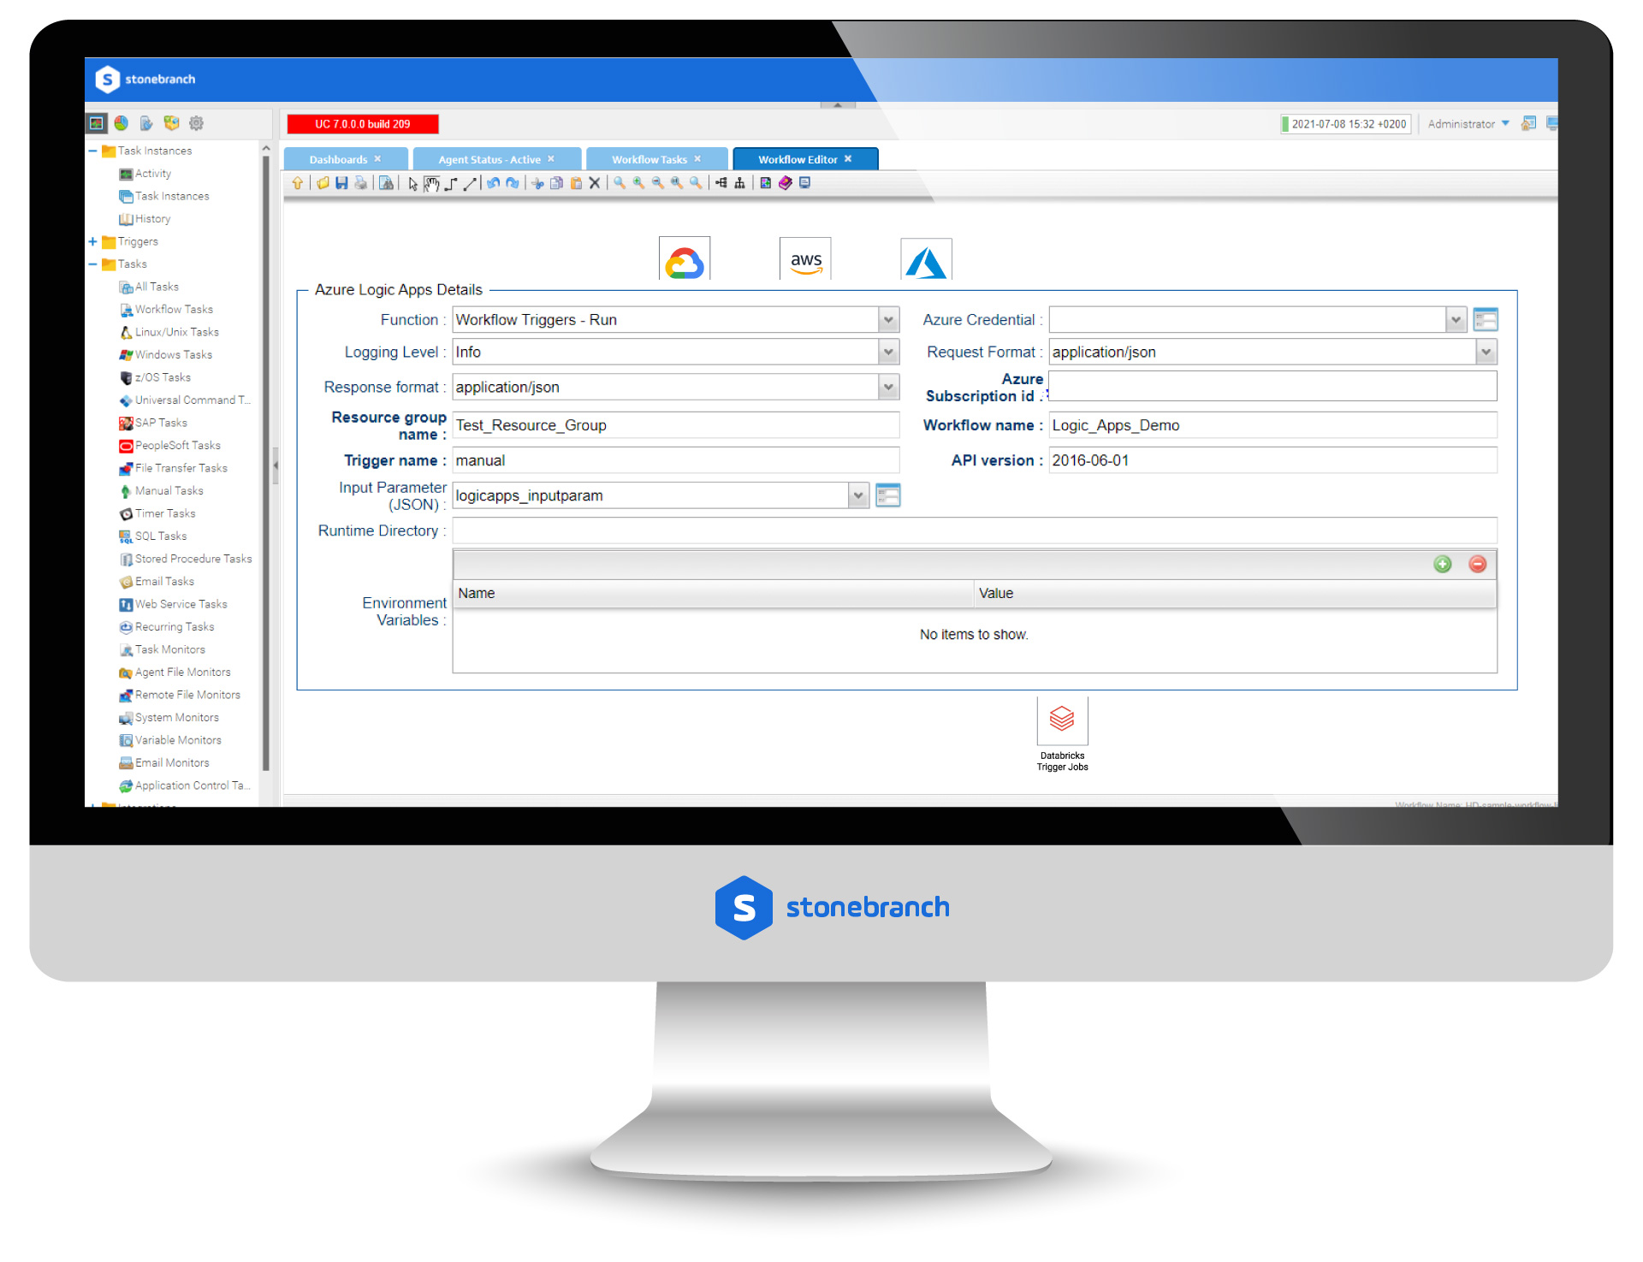Click the zoom in magnifier icon
Viewport: 1643px width, 1262px height.
(x=638, y=183)
